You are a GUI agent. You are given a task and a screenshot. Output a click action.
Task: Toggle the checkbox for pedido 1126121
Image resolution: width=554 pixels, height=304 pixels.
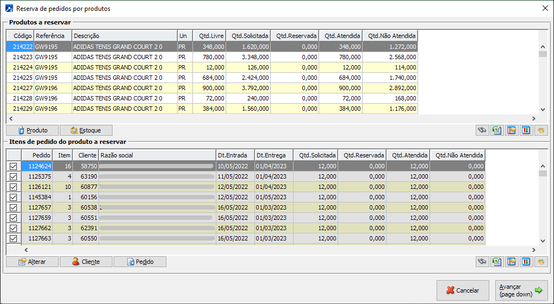click(14, 187)
